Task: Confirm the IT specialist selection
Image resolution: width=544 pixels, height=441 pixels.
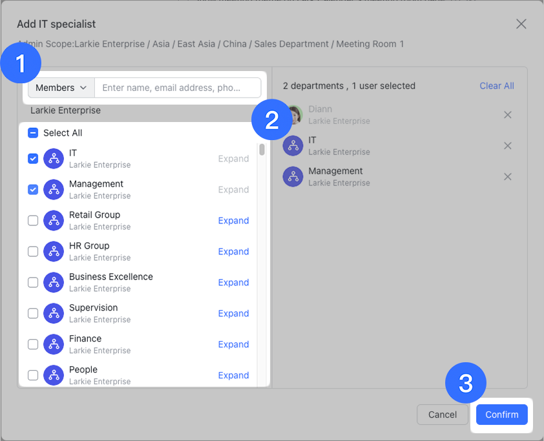Action: (x=501, y=415)
